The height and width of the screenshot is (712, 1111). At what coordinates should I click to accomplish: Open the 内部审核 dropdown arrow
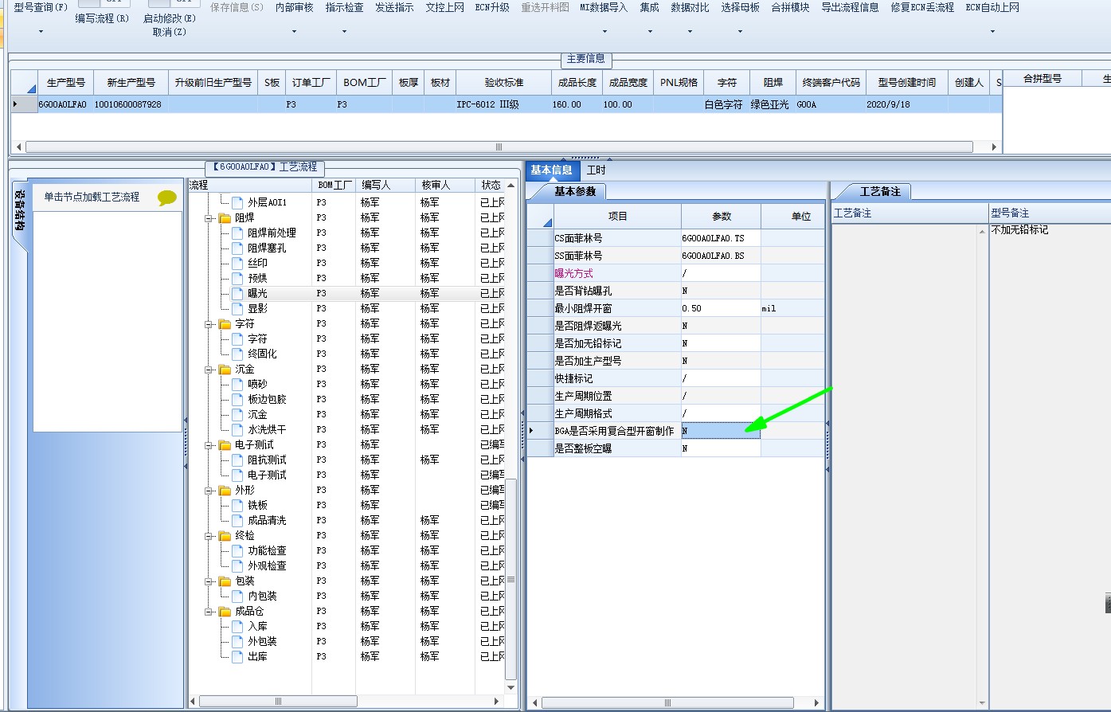coord(294,32)
